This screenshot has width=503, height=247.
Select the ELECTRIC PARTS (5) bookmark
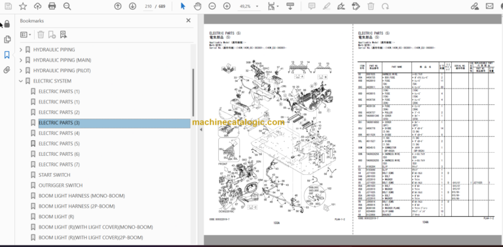click(59, 143)
